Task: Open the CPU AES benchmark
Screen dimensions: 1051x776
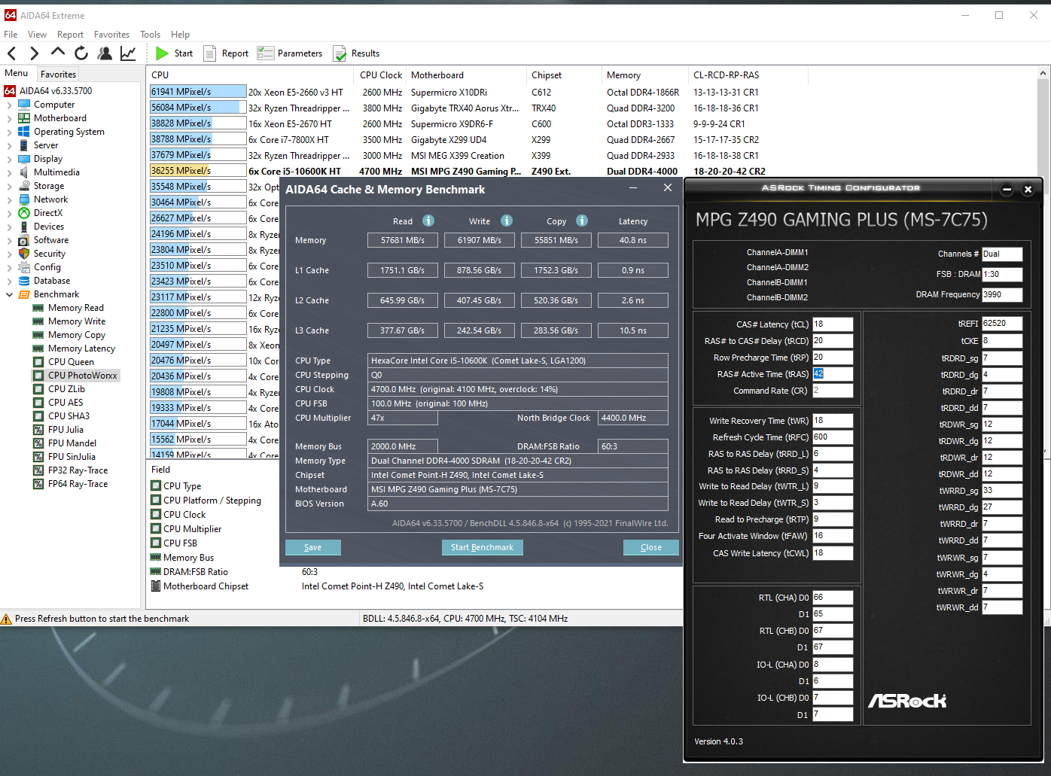Action: point(65,403)
